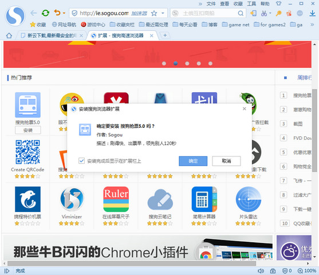
Task: Click the security shield in address bar
Action: point(74,13)
